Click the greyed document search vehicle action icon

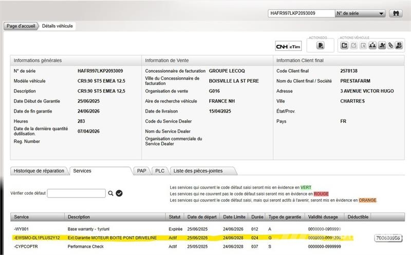pos(363,46)
